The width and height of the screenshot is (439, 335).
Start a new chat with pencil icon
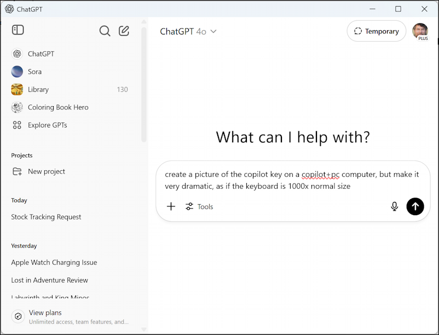124,31
